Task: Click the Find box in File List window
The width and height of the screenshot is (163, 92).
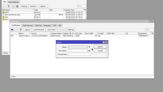Action: pos(81,6)
